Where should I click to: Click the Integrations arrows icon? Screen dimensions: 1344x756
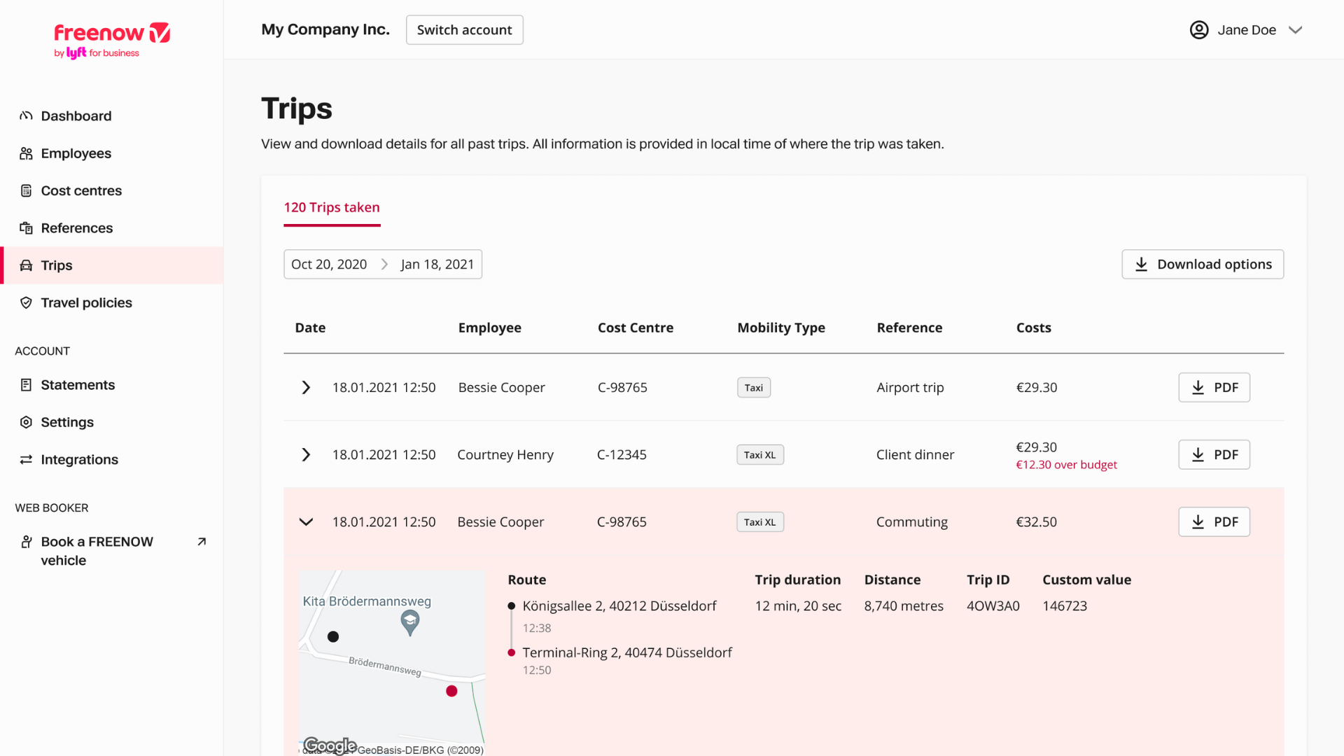tap(26, 460)
